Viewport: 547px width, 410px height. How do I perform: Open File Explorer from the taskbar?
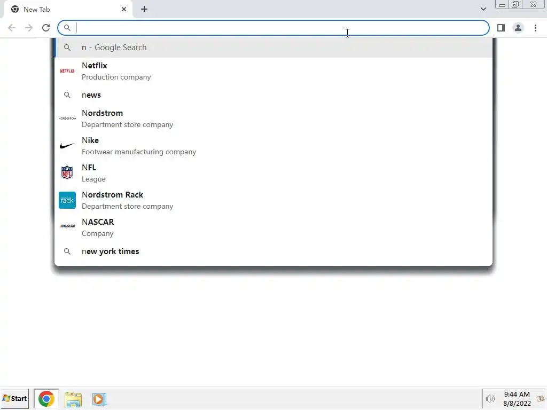pos(73,399)
